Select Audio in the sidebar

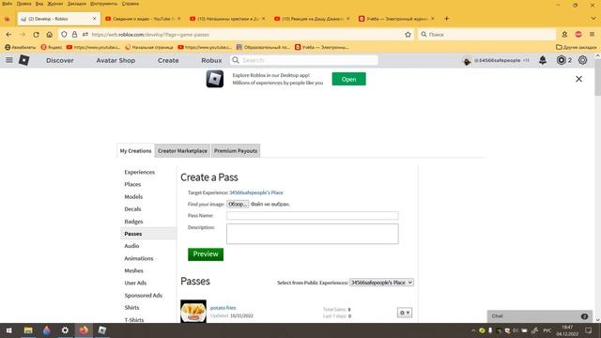tap(131, 246)
